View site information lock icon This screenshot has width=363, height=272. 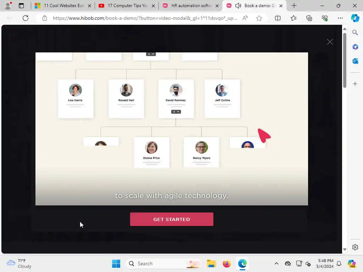(44, 18)
